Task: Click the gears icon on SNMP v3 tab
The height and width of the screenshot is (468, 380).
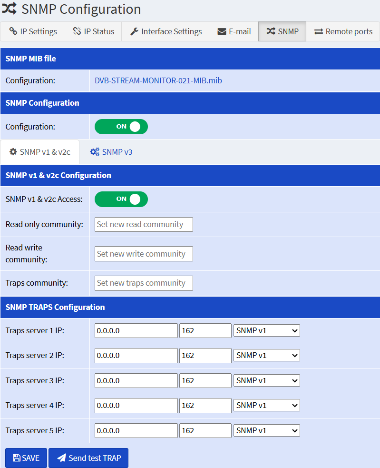Action: pyautogui.click(x=95, y=151)
